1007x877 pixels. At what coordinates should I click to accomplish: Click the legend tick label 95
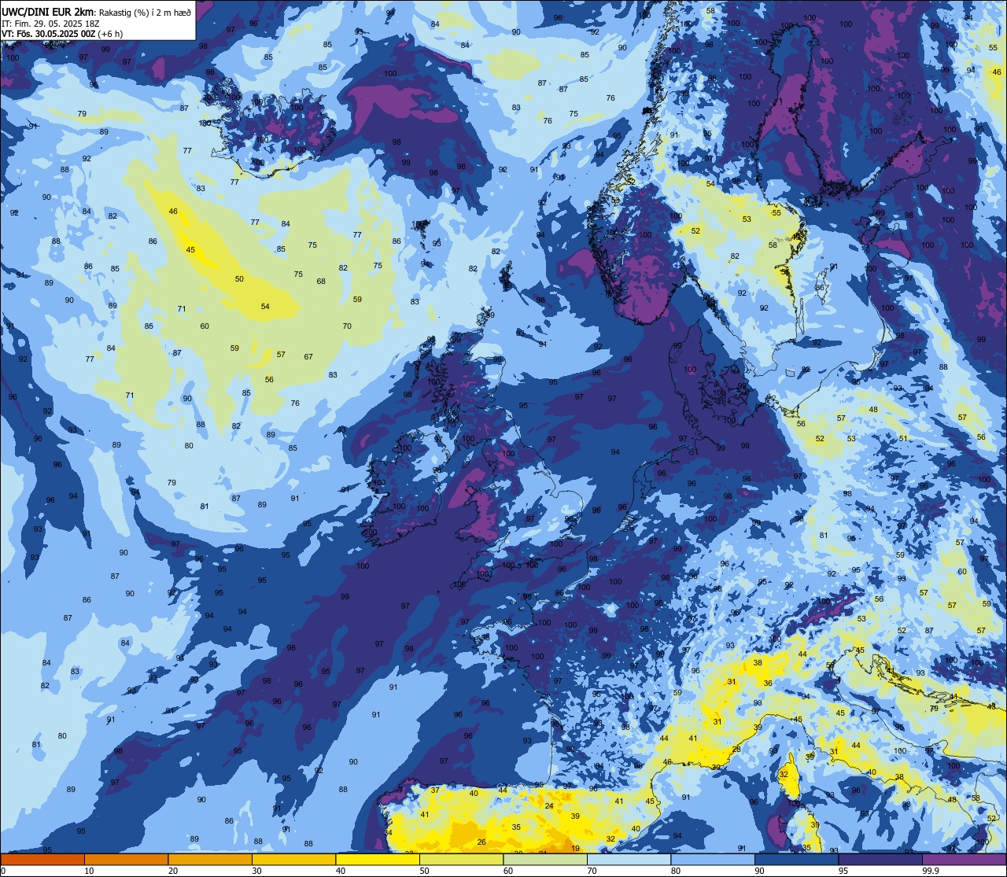pos(844,871)
